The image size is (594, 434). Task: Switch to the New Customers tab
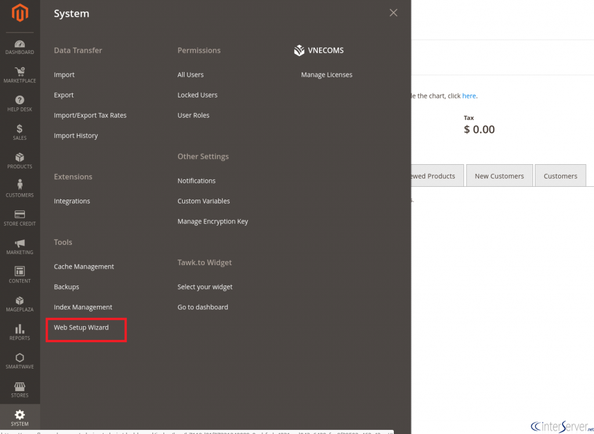click(x=499, y=176)
